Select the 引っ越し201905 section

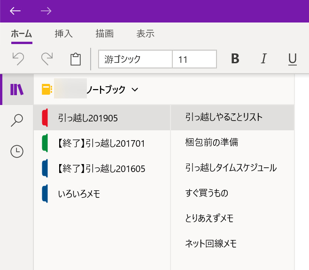point(102,118)
